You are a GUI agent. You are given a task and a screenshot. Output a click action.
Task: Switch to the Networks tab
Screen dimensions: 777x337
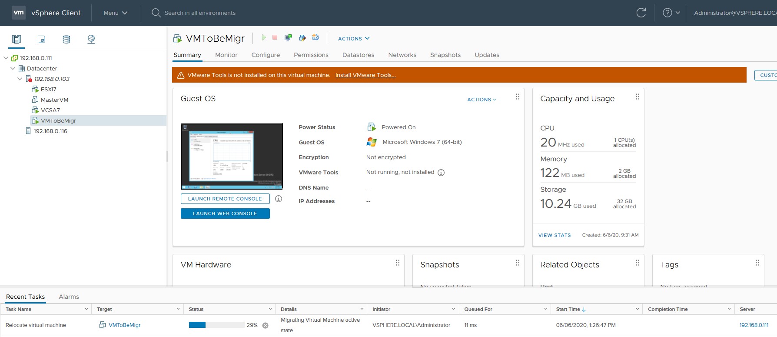pyautogui.click(x=402, y=55)
